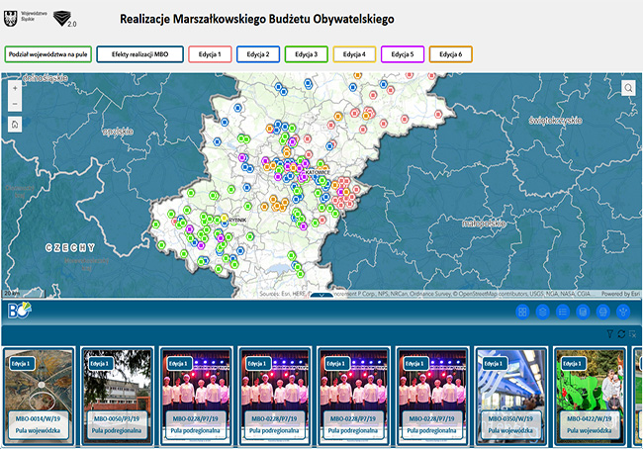643x449 pixels.
Task: Filter projects by Edycja 1
Action: (x=210, y=54)
